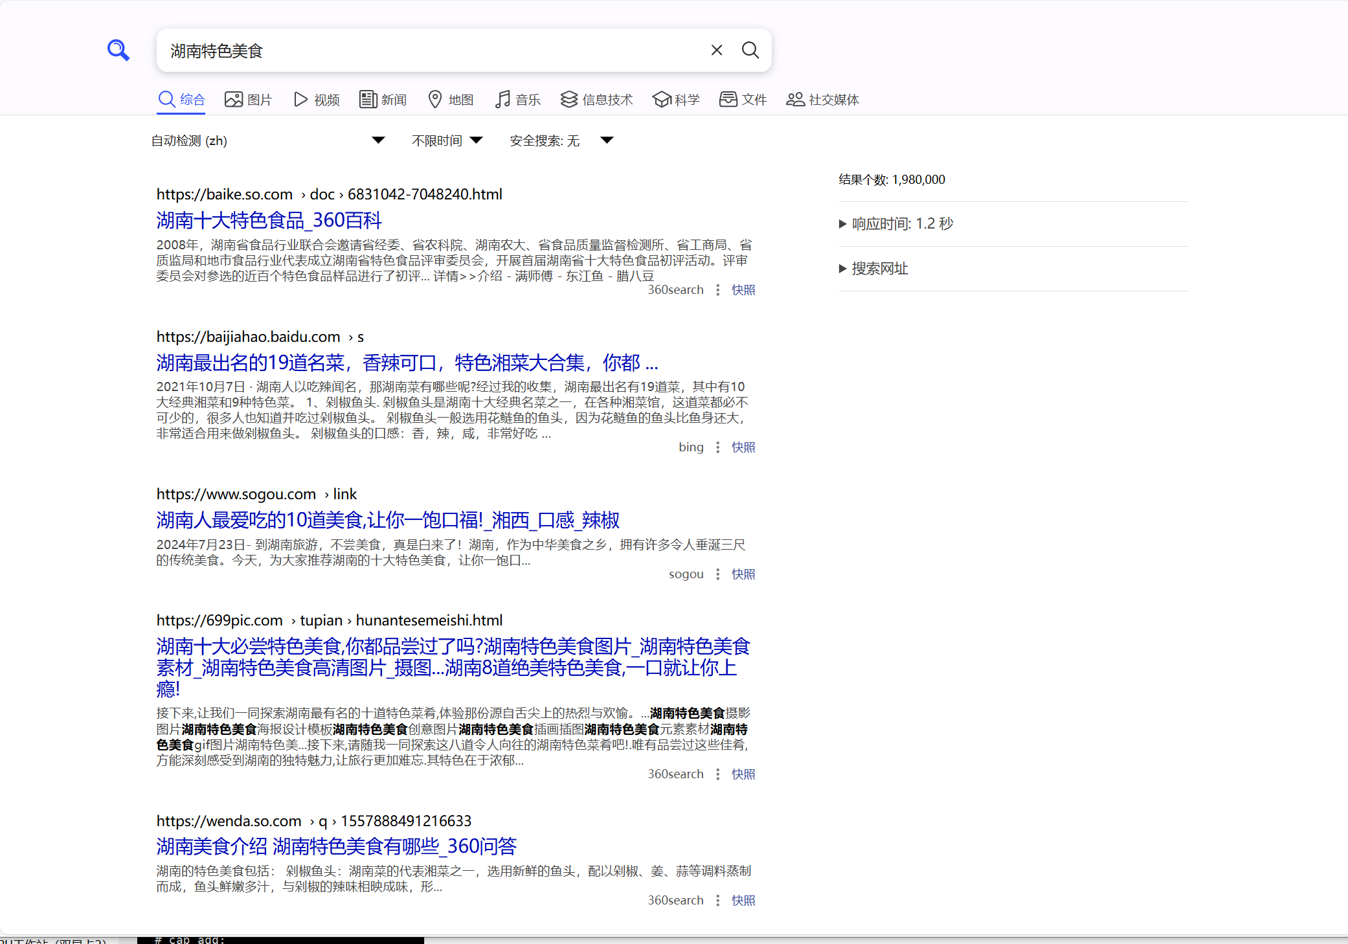Submit search with magnifier button
This screenshot has height=944, width=1348.
point(750,50)
